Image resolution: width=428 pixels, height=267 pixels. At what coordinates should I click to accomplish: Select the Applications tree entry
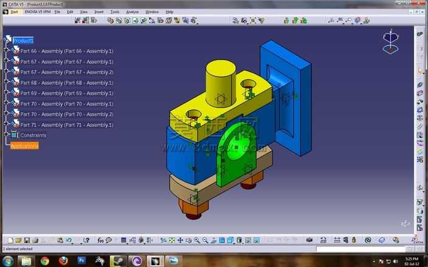point(24,146)
